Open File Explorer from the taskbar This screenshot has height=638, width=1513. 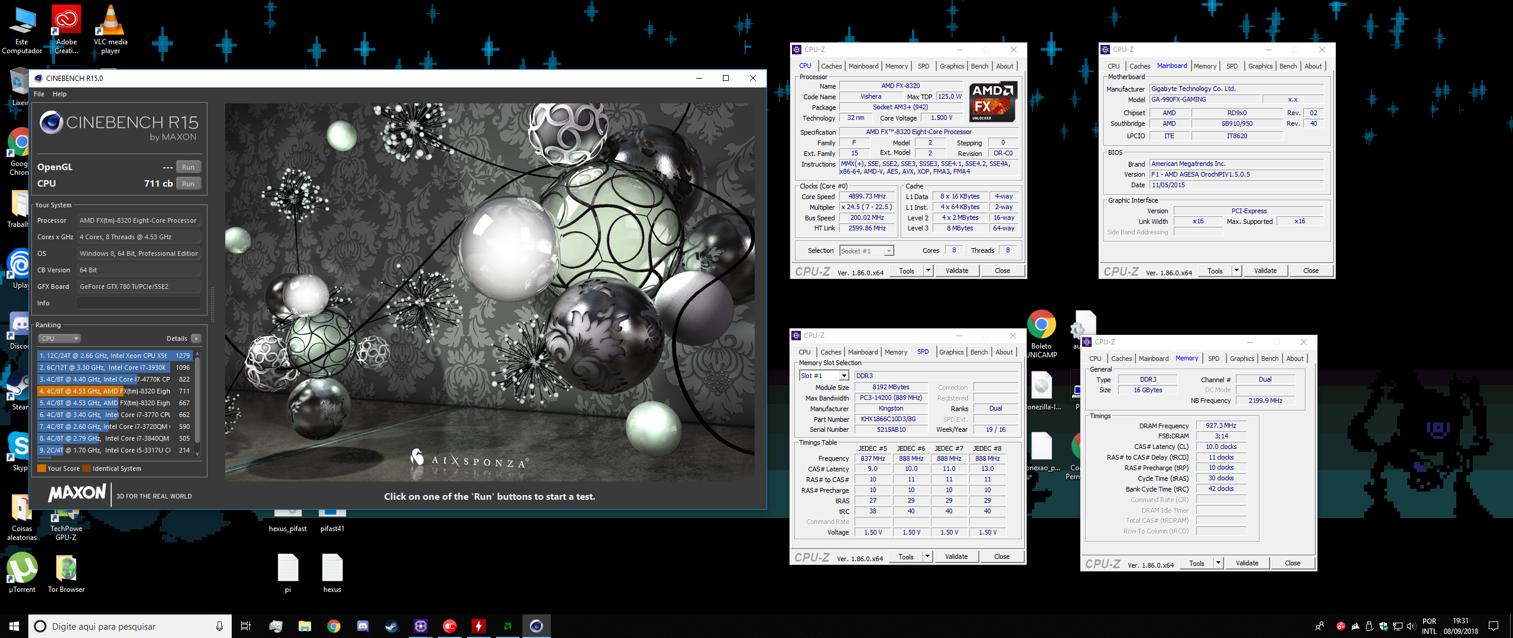click(304, 626)
